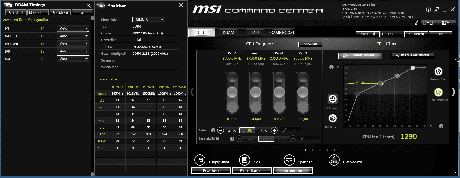Increase Ratio with the plus button
This screenshot has height=178, width=460.
coord(274,130)
